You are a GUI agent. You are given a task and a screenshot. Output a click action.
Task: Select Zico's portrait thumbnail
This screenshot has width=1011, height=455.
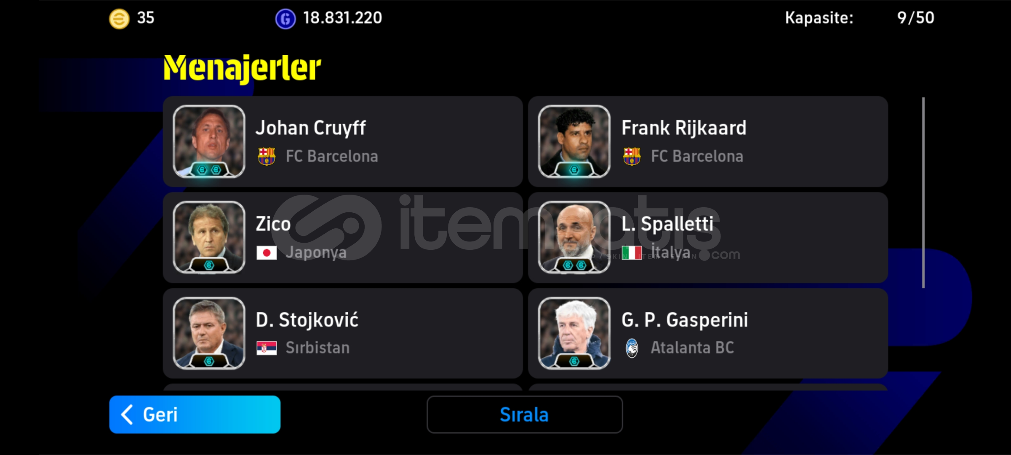click(x=209, y=237)
